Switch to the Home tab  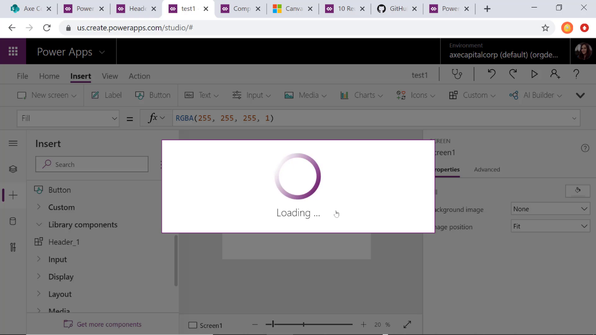click(x=49, y=76)
